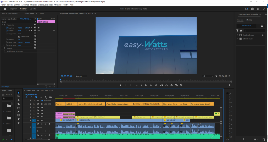
Task: Select the Selection arrow tool
Action: click(19, 93)
